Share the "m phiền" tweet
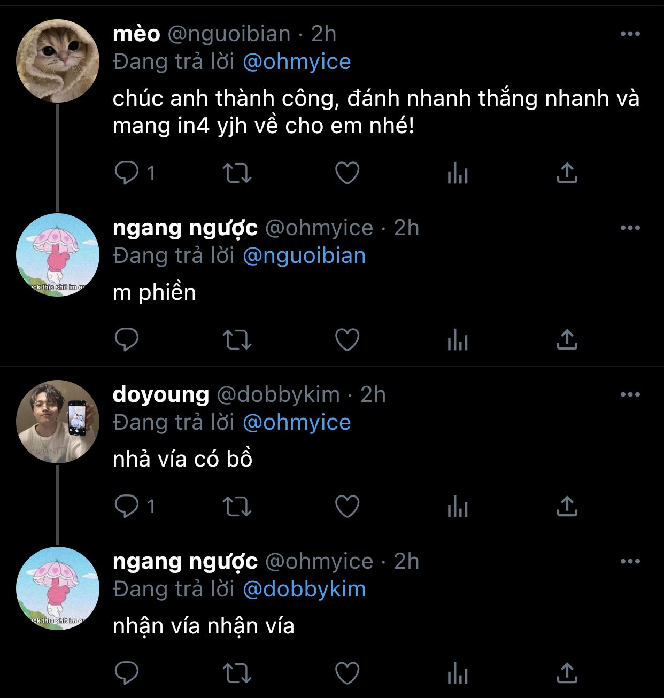The image size is (664, 698). tap(567, 340)
